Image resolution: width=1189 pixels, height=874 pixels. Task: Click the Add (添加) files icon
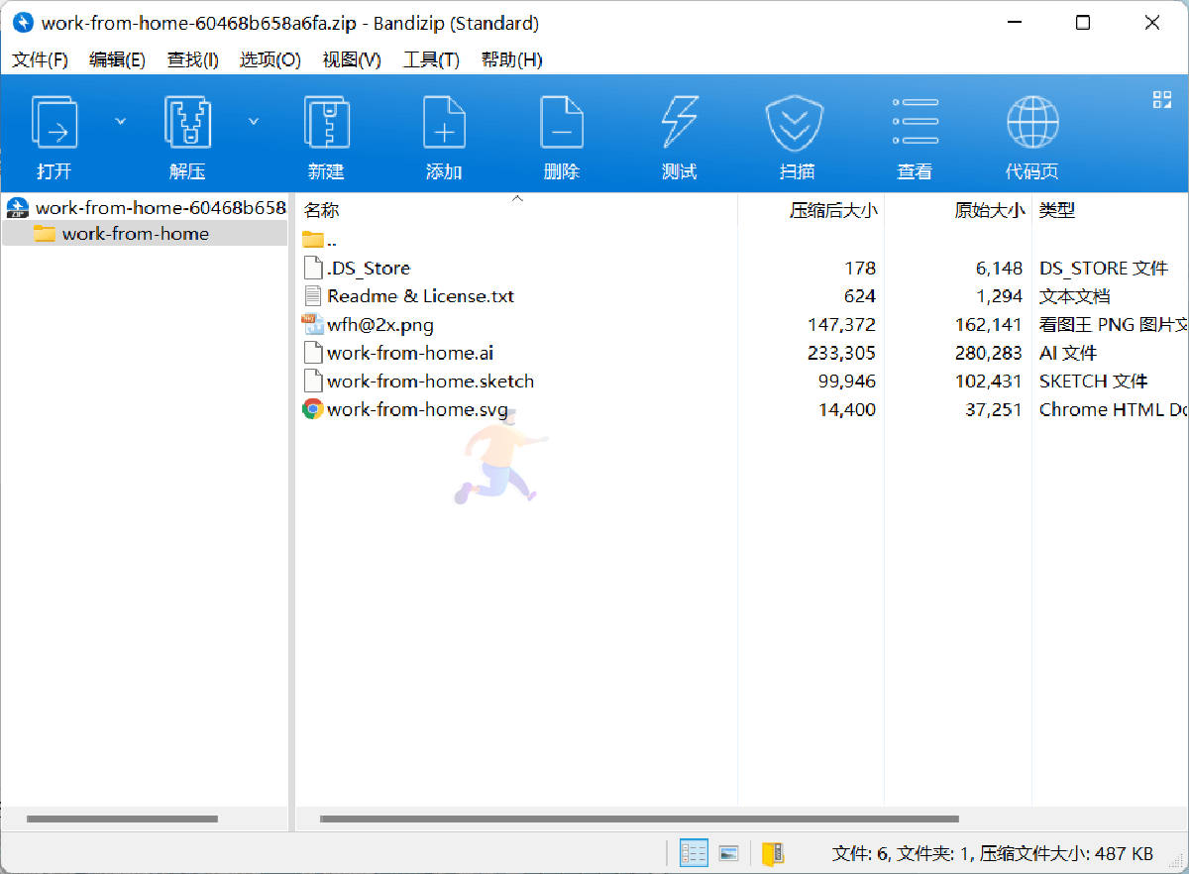(444, 122)
